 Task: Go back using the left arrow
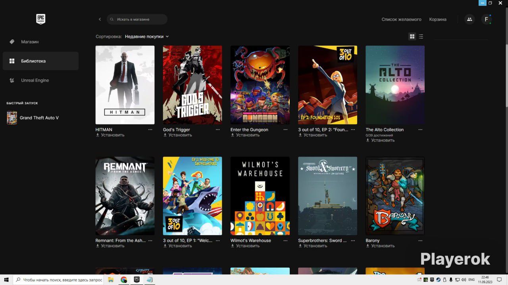pyautogui.click(x=100, y=19)
